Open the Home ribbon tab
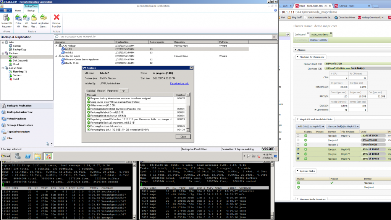391x220 pixels. click(18, 11)
